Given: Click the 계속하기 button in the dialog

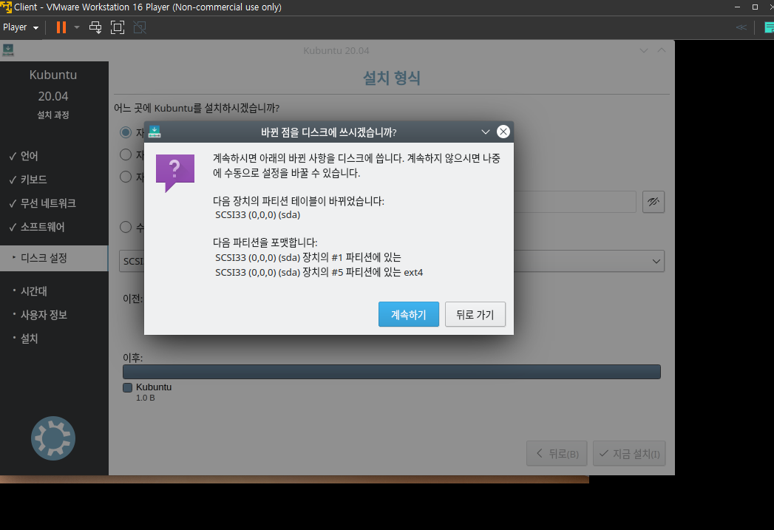Looking at the screenshot, I should coord(408,314).
